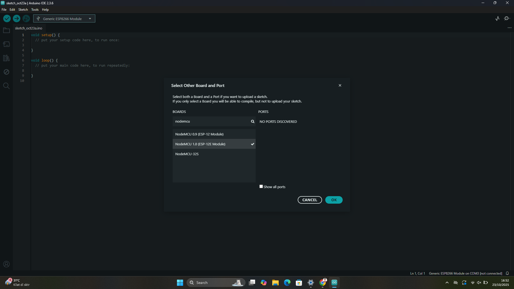Image resolution: width=514 pixels, height=289 pixels.
Task: Click the Arduino IDE taskbar icon
Action: click(x=334, y=283)
